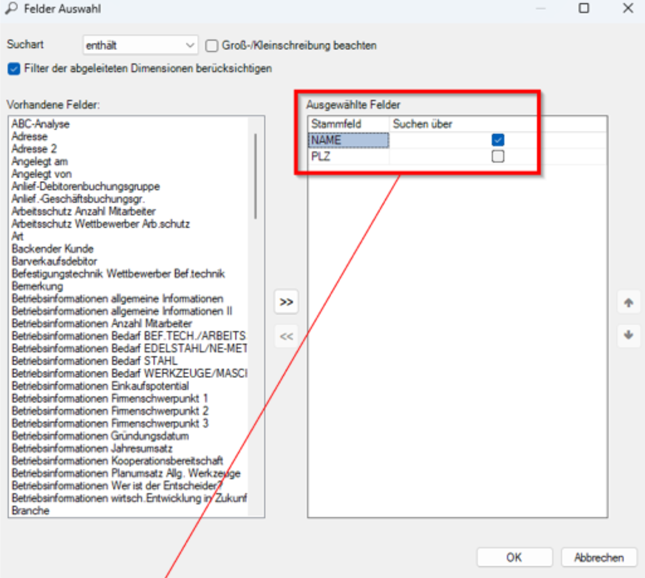
Task: Select Befestigungstechnik Wettbewerber Bef.technik field
Action: (118, 274)
